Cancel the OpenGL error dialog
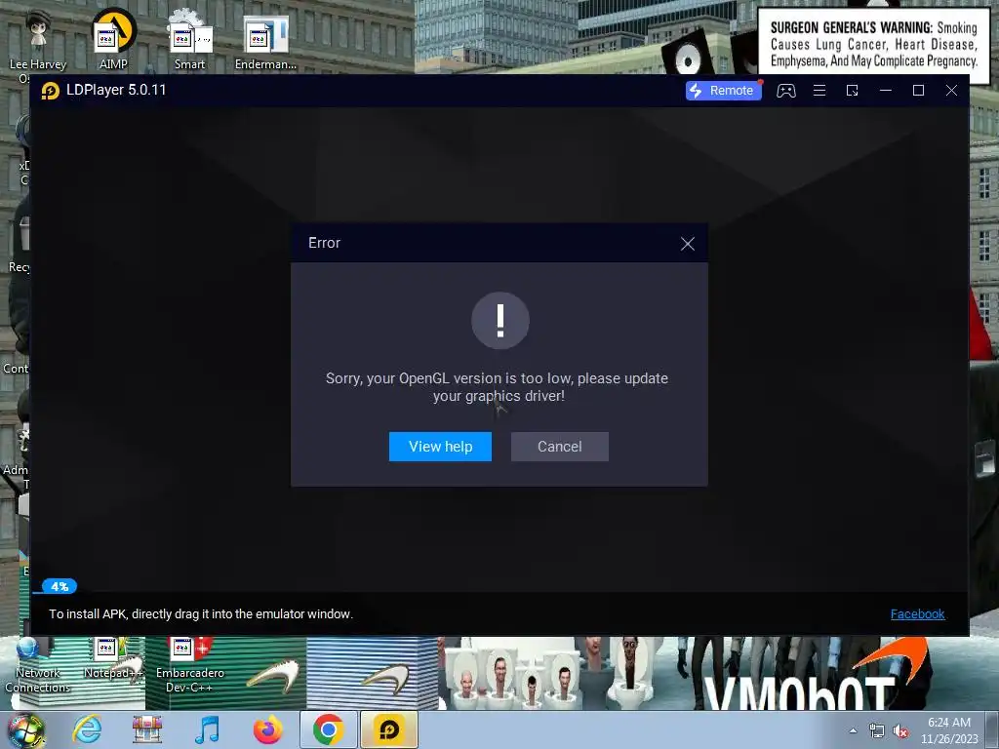 pos(559,447)
